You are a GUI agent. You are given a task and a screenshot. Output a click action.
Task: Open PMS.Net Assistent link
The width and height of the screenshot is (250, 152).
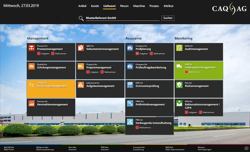[105, 148]
